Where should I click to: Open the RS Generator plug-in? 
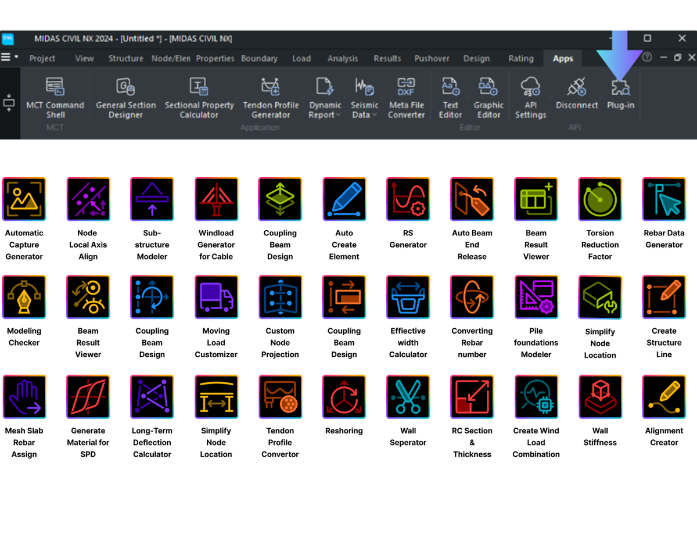(x=408, y=199)
